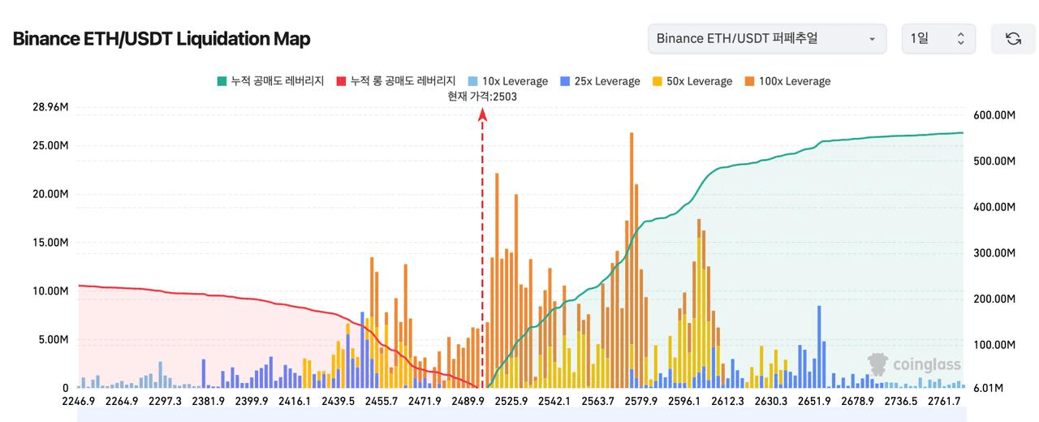Screen dimensions: 1039x422
Task: Click the 2678.9 price axis label
Action: coord(857,401)
